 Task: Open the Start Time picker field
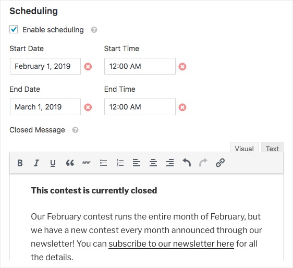point(140,66)
